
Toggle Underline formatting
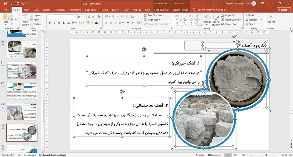click(59, 23)
